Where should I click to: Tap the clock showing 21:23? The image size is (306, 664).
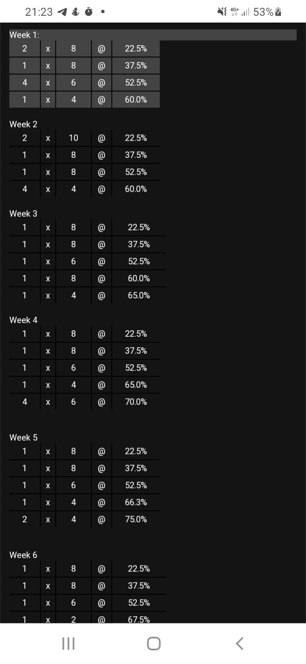tap(39, 12)
